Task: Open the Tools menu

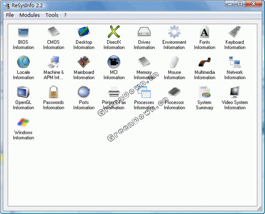Action: (x=52, y=15)
